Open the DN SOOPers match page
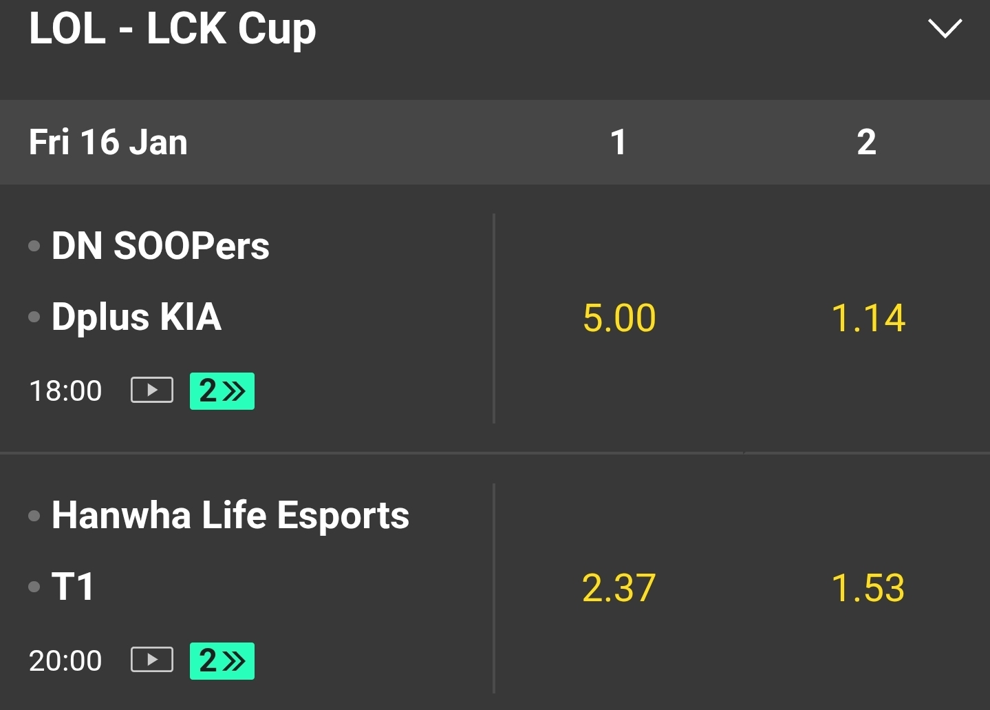Screen dimensions: 990x710 point(160,246)
